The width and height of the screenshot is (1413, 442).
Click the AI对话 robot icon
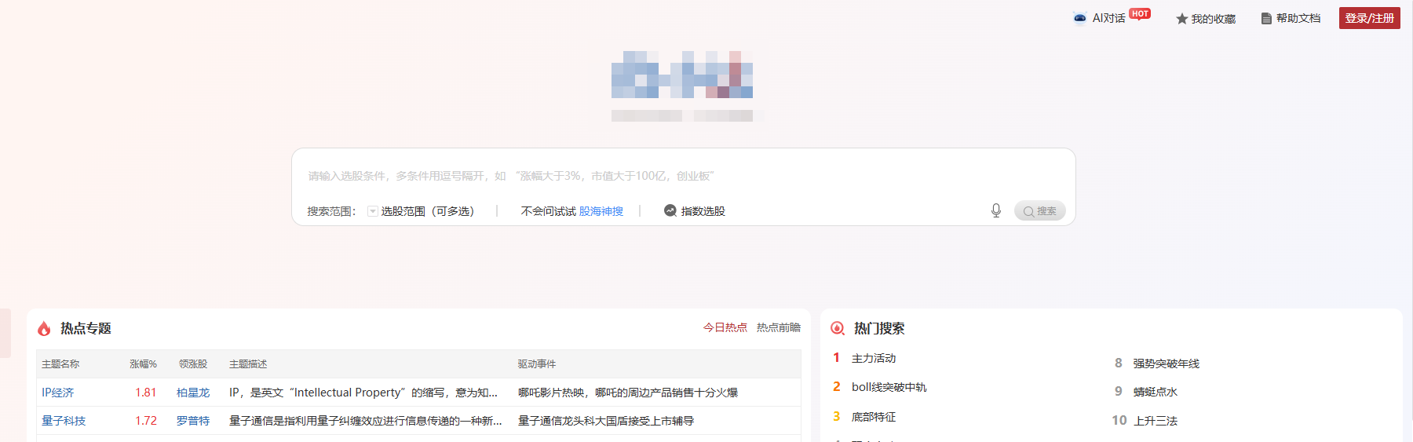pyautogui.click(x=1080, y=18)
